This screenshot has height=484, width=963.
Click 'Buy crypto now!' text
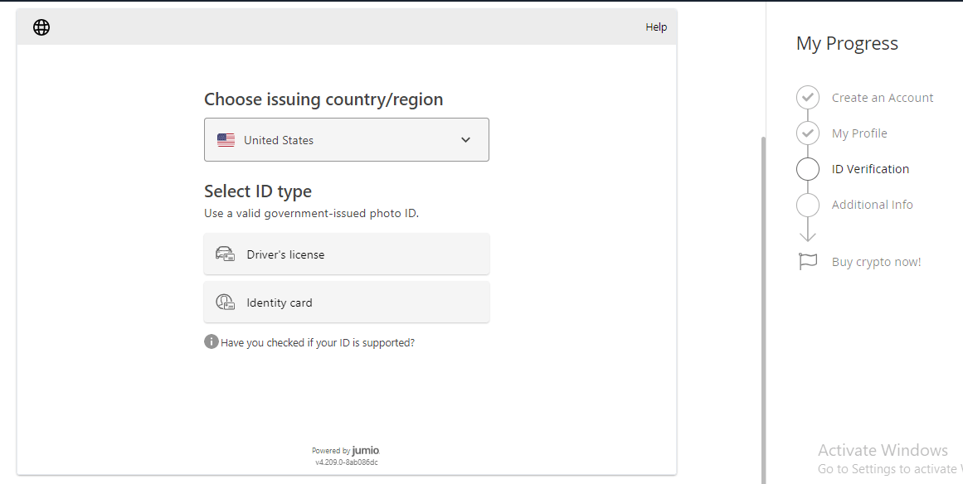pyautogui.click(x=877, y=262)
